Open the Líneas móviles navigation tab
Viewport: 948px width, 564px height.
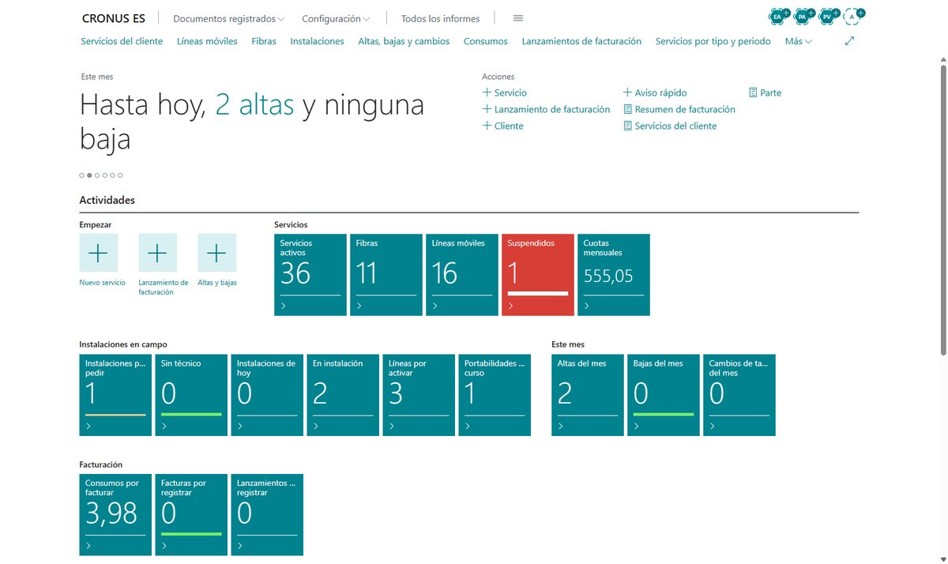[x=207, y=41]
